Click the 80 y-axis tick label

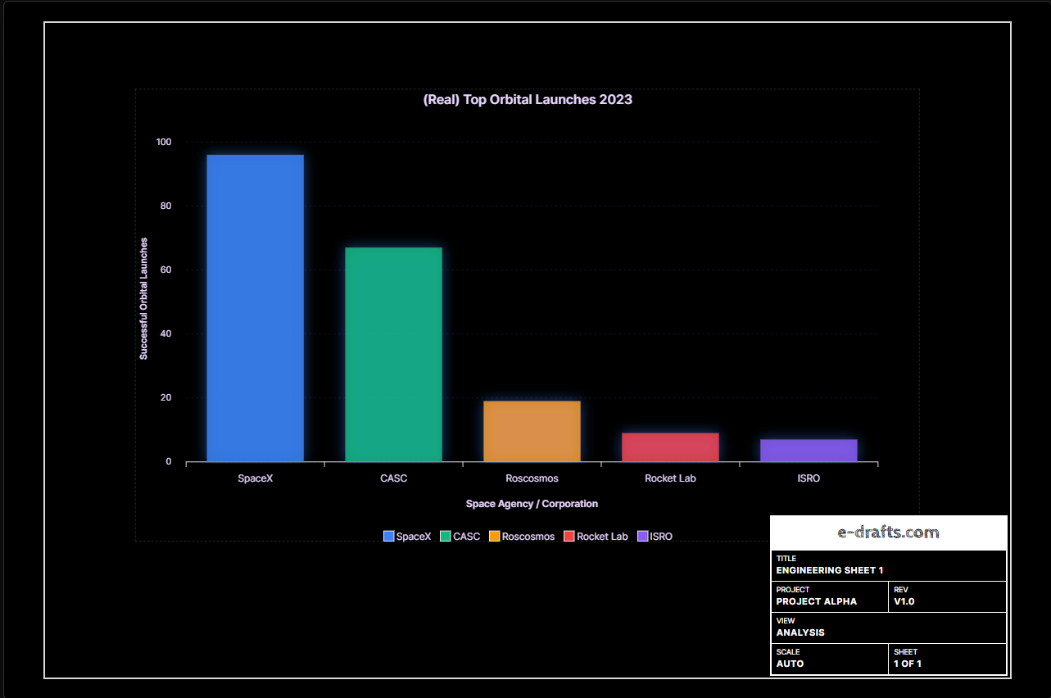coord(166,206)
